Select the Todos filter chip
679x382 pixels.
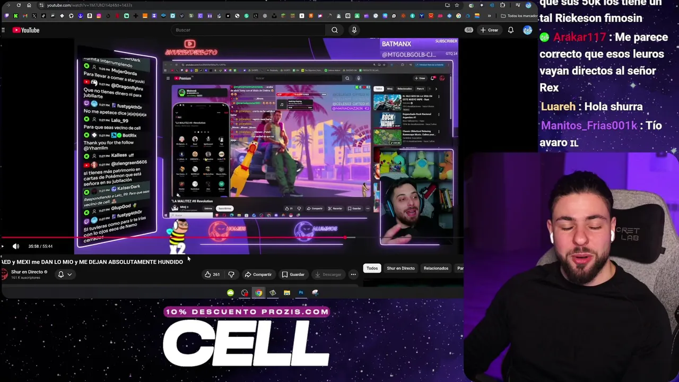click(x=372, y=268)
